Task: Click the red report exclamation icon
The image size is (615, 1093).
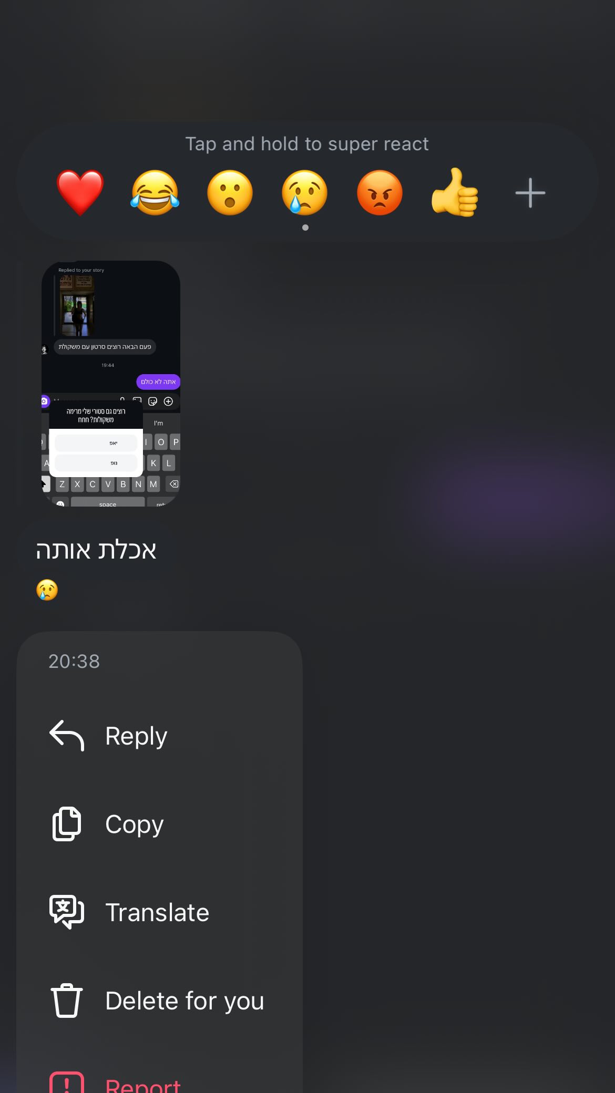Action: click(x=67, y=1082)
